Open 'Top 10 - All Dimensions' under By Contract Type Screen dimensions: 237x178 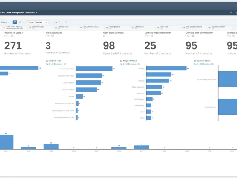54,64
